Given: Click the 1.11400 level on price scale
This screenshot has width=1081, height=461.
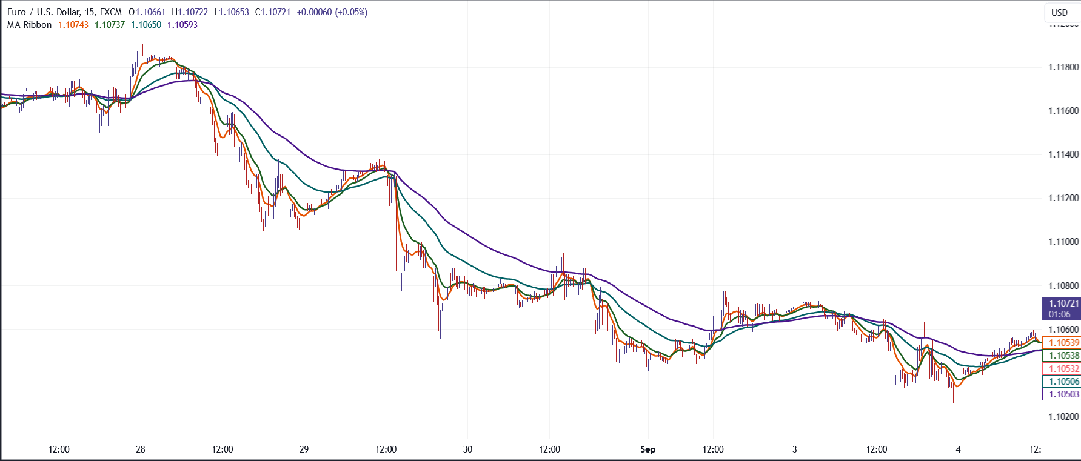Looking at the screenshot, I should pos(1063,154).
